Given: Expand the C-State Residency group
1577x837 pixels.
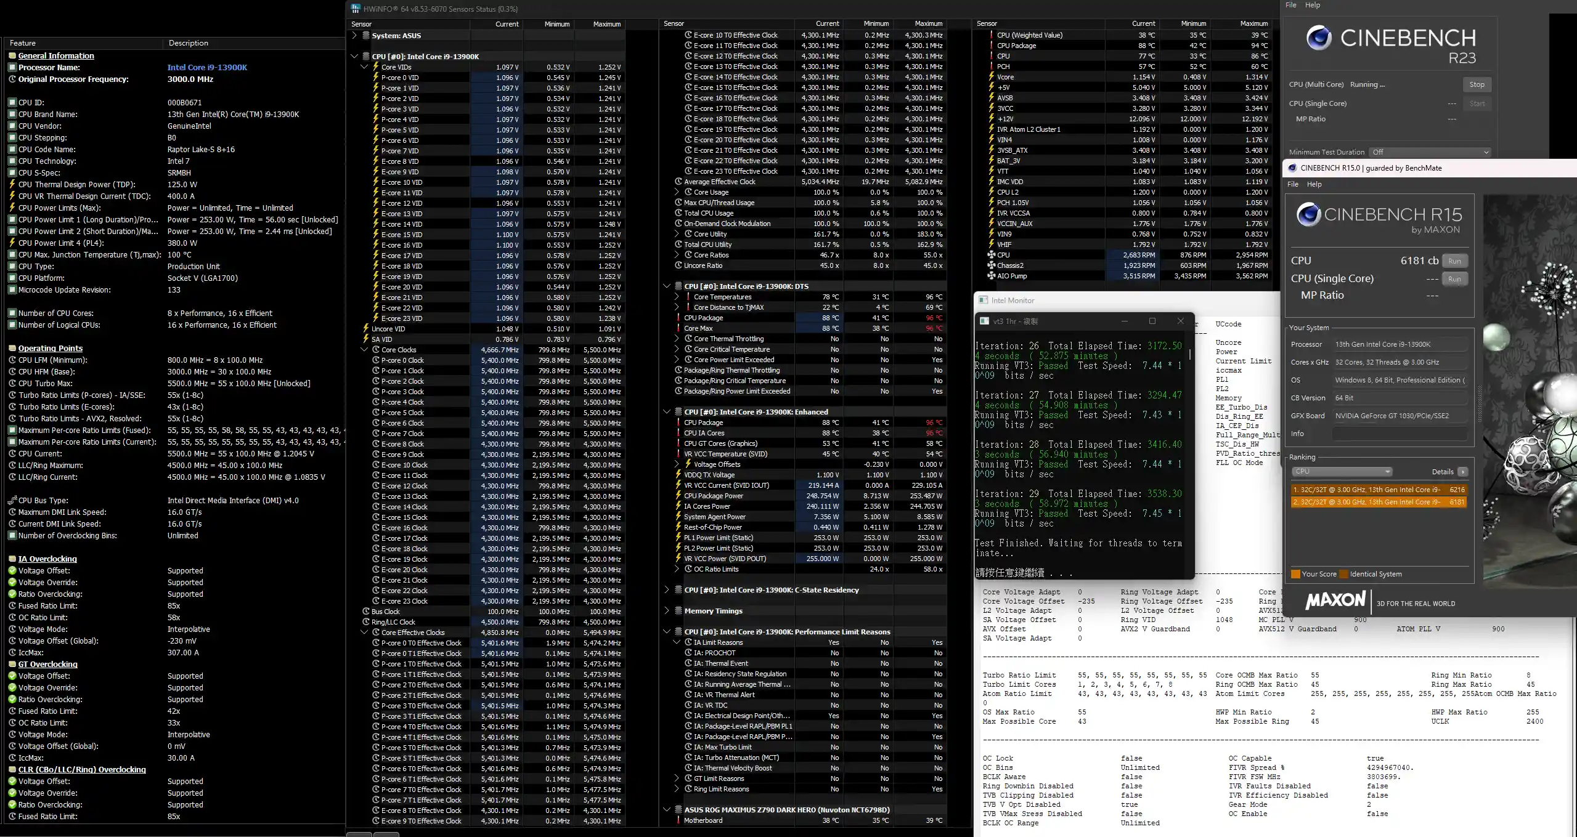Looking at the screenshot, I should [x=667, y=590].
